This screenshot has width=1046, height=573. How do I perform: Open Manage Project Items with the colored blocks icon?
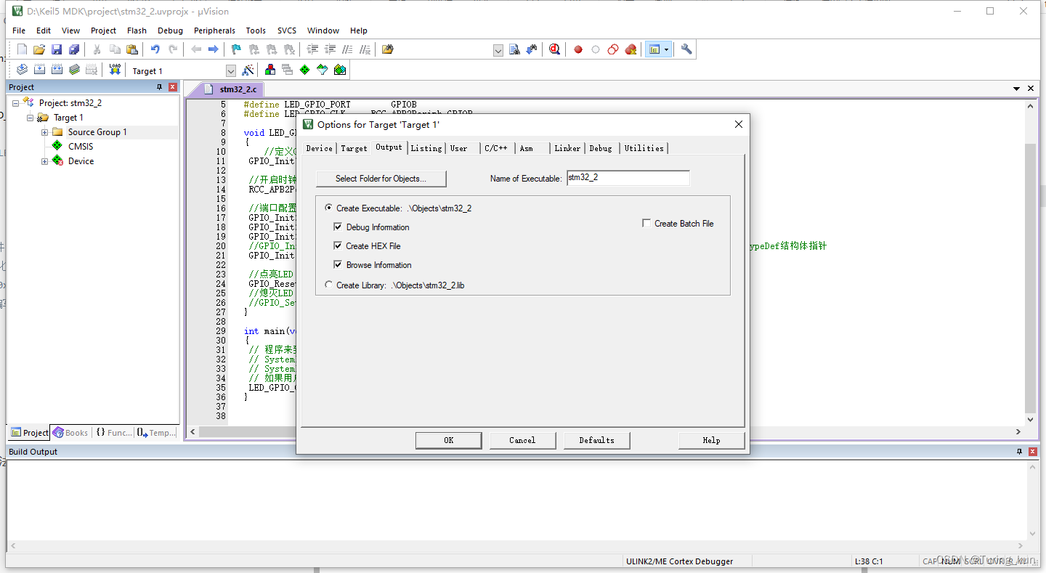(x=269, y=70)
